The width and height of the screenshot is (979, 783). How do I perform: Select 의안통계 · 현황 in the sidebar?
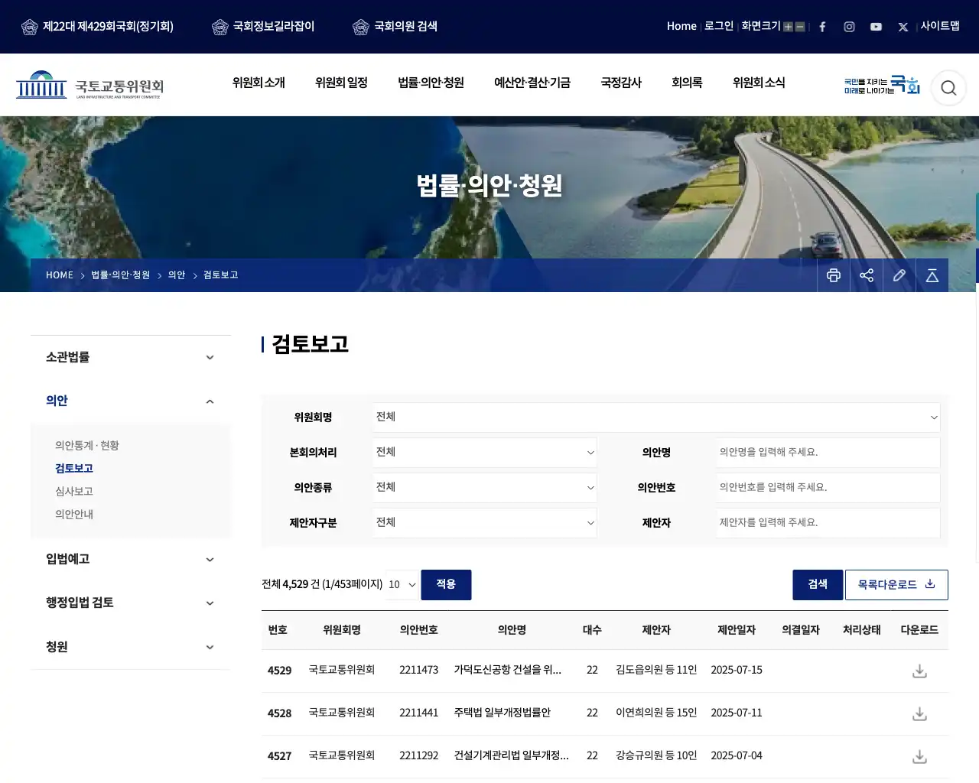(x=87, y=446)
